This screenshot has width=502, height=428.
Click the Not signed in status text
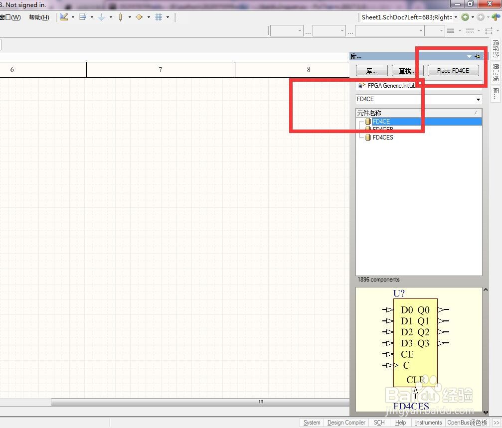25,5
